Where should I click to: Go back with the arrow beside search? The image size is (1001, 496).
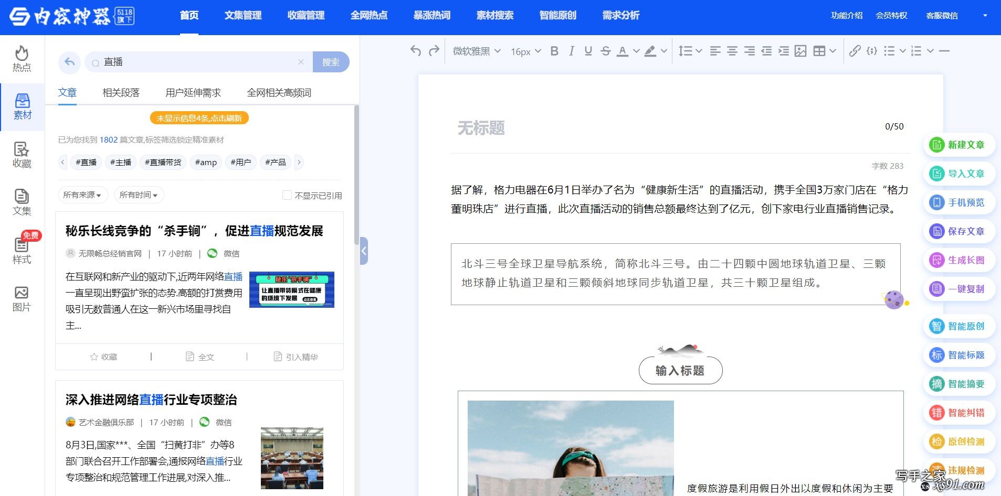coord(69,62)
